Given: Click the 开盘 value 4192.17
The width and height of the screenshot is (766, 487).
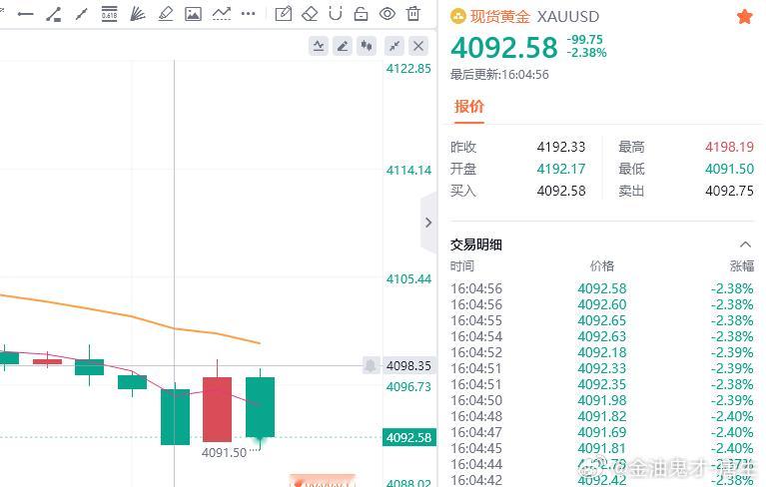Looking at the screenshot, I should (561, 169).
